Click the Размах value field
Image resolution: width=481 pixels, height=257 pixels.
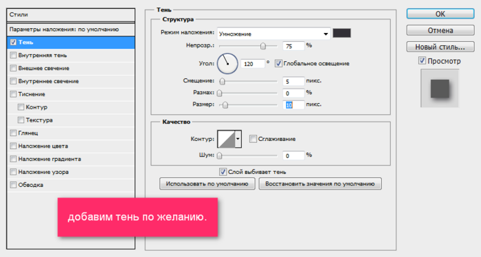pos(294,93)
